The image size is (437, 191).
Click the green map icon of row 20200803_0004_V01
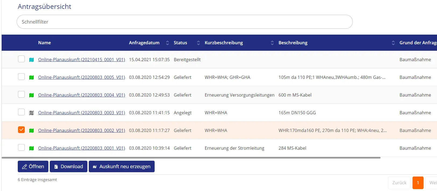tap(31, 95)
